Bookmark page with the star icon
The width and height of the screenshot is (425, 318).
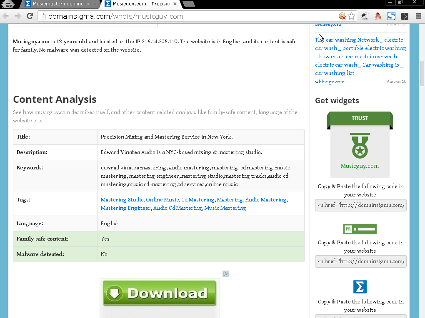[352, 16]
